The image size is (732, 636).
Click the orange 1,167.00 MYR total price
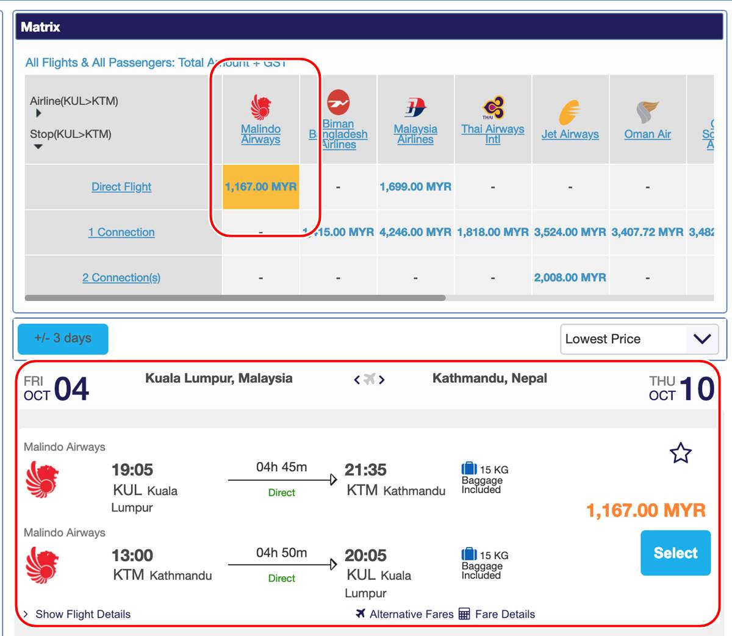tap(646, 510)
